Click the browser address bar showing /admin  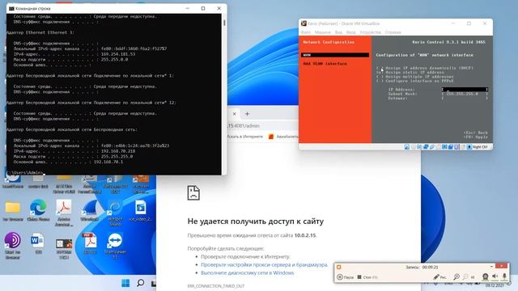pyautogui.click(x=261, y=126)
